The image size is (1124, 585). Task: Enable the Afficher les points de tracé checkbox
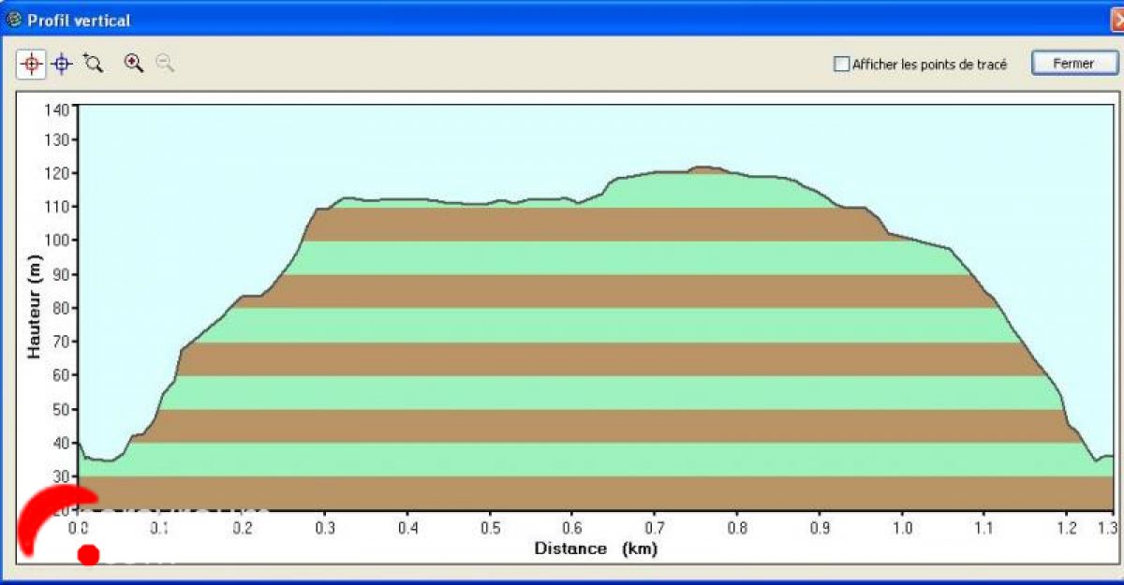pos(841,65)
